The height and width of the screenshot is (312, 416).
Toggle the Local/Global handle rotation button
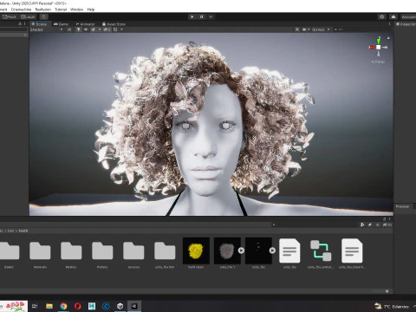pyautogui.click(x=28, y=16)
